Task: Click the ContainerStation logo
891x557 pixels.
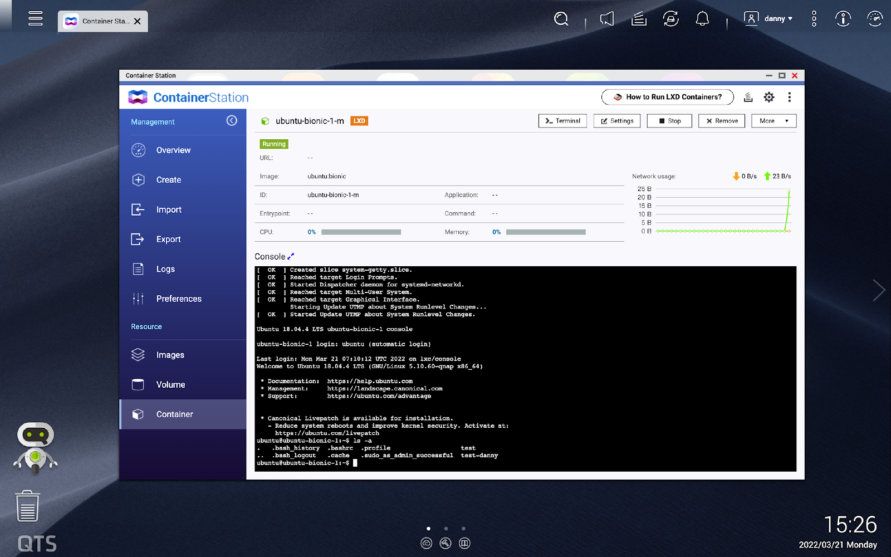Action: click(x=188, y=97)
